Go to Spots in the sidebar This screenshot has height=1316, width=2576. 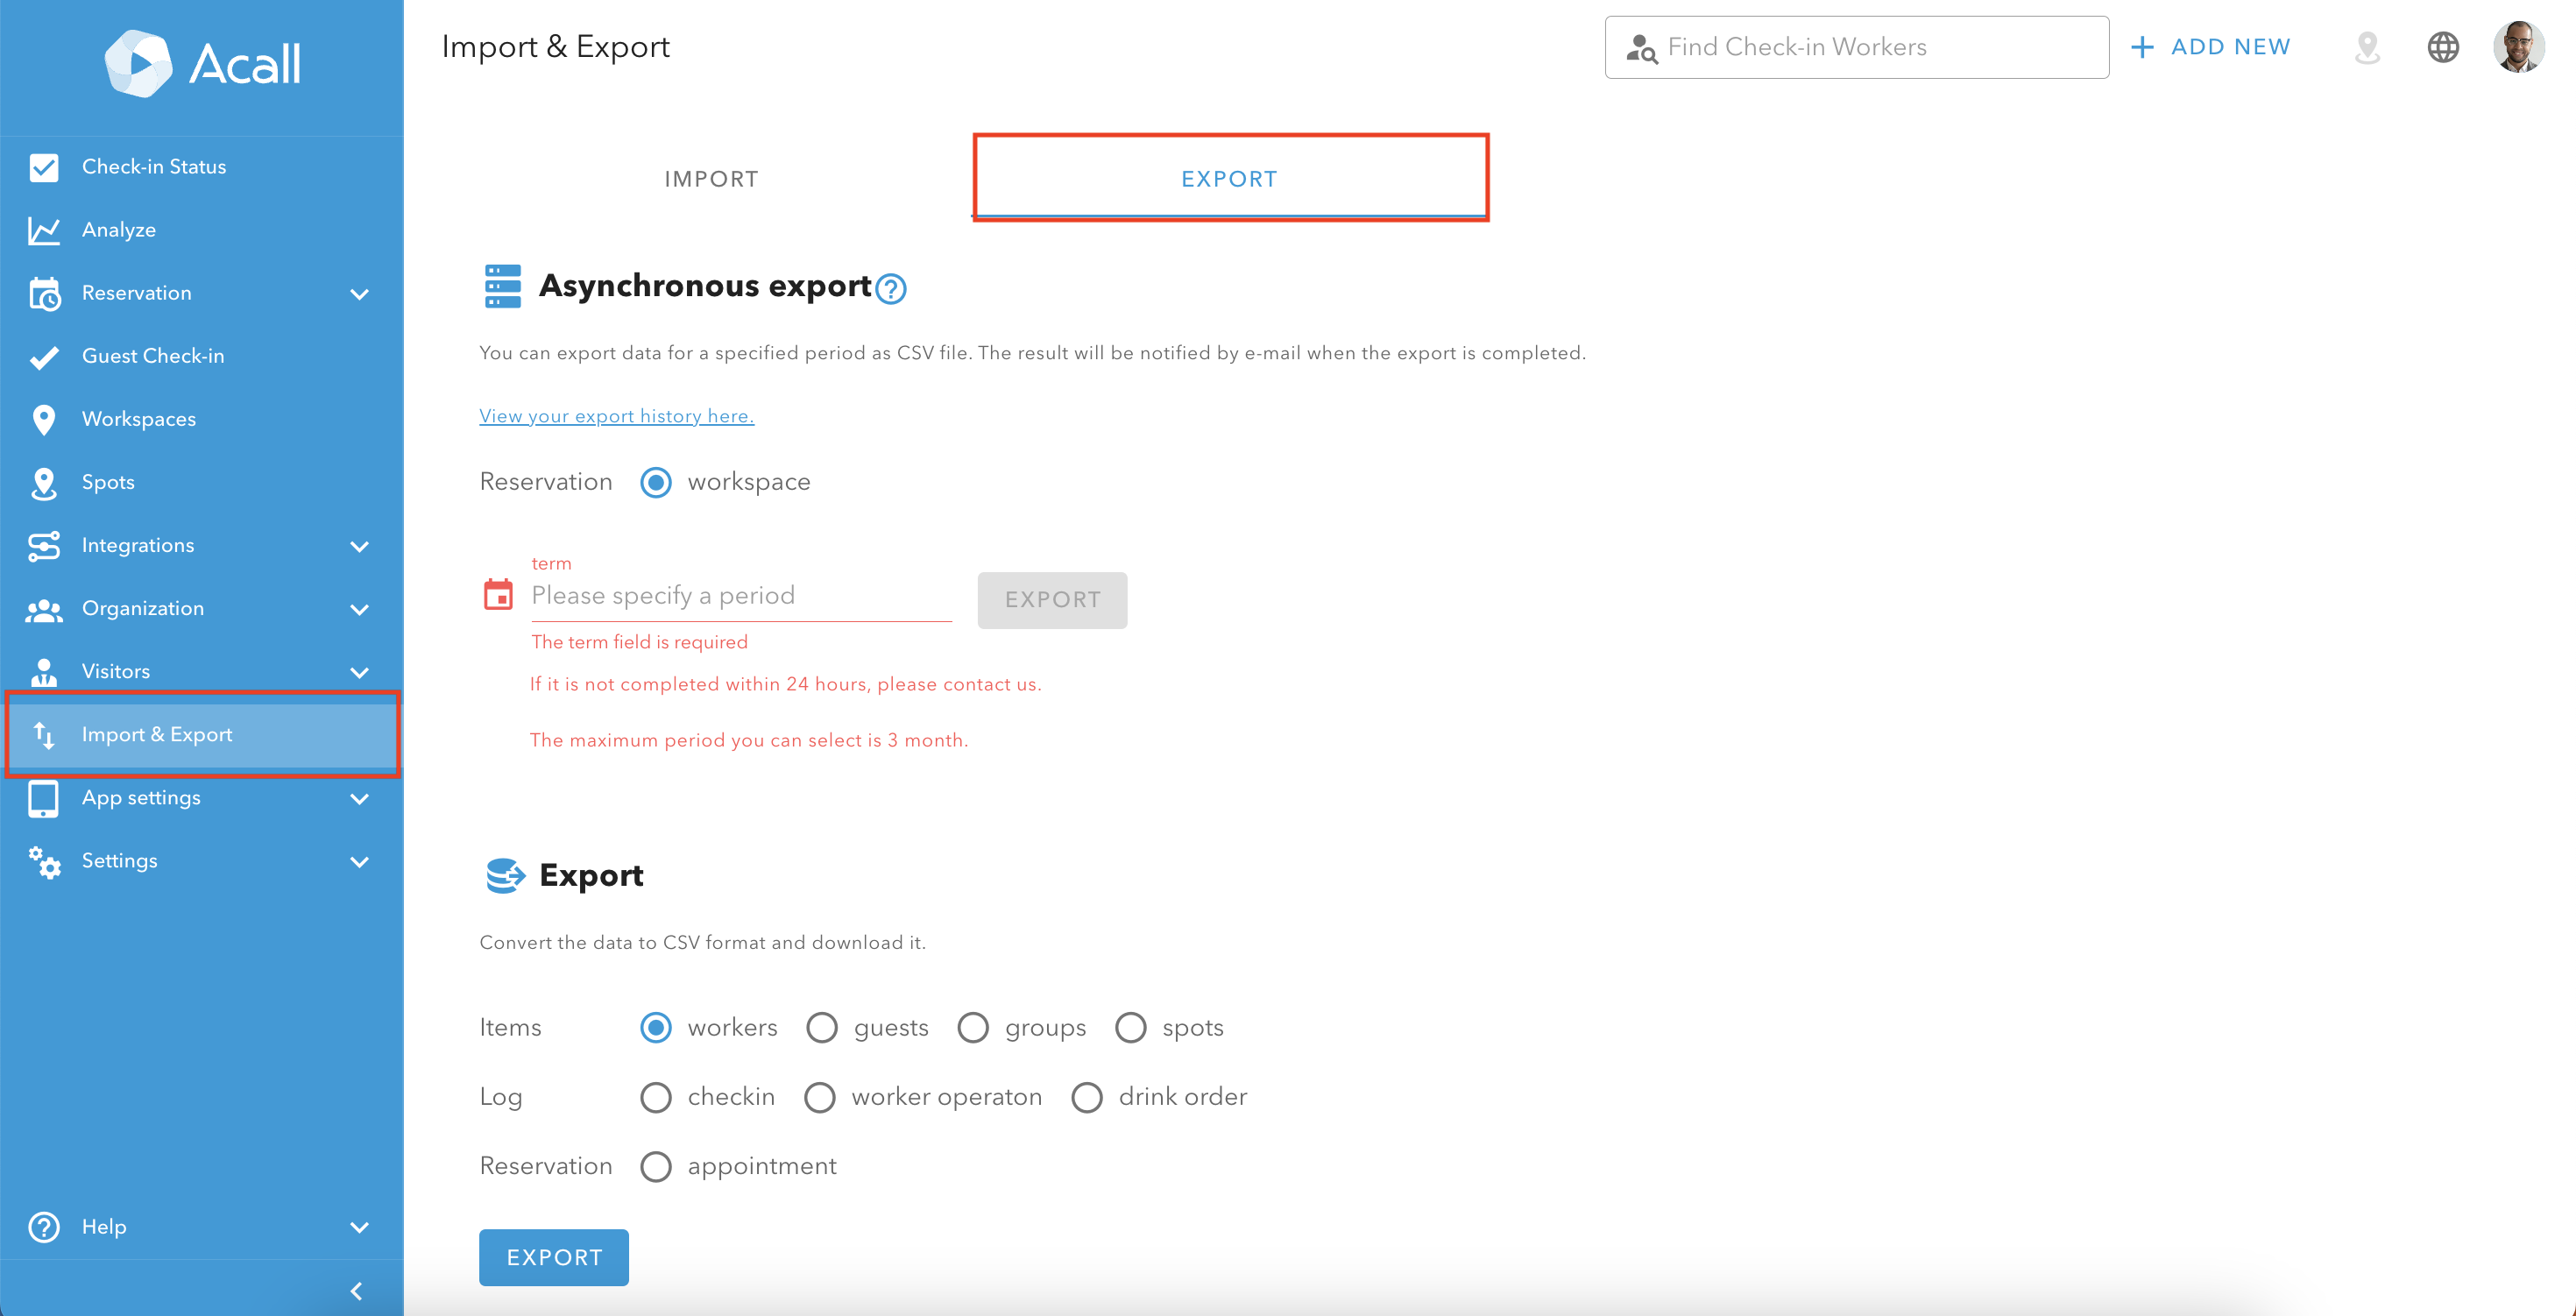pos(108,482)
